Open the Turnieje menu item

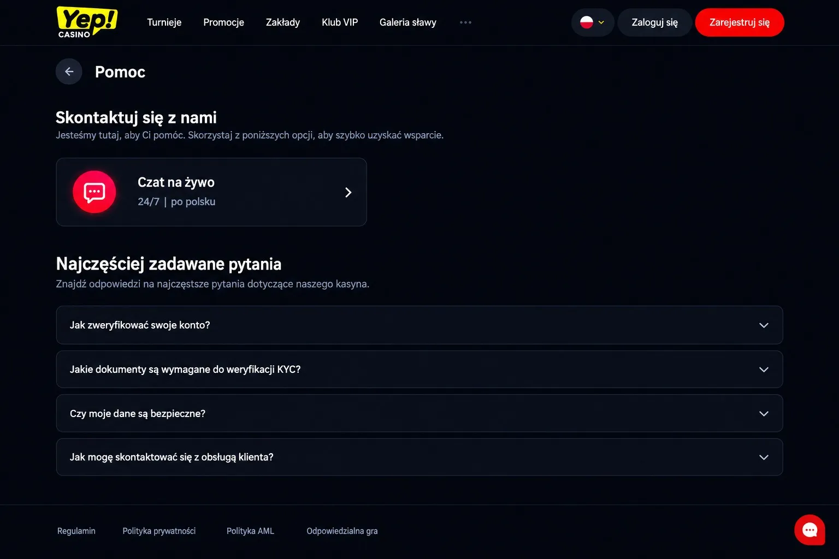[x=164, y=22]
